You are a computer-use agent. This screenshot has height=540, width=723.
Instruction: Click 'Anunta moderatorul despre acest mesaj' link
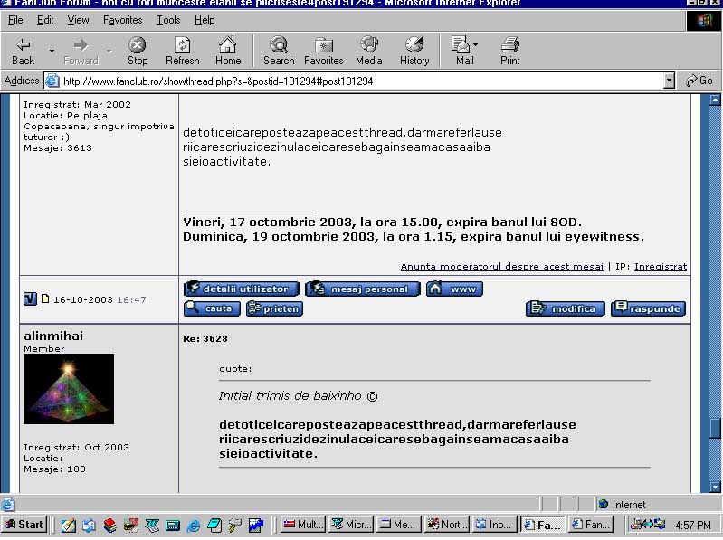tap(501, 267)
